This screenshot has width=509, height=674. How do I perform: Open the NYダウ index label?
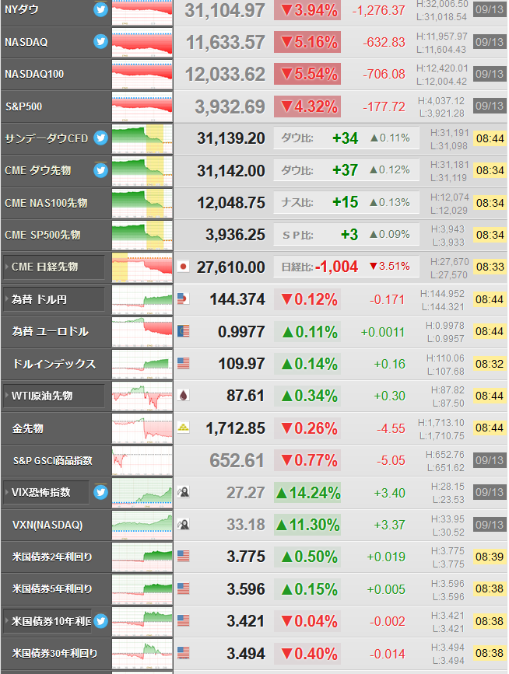pyautogui.click(x=21, y=9)
